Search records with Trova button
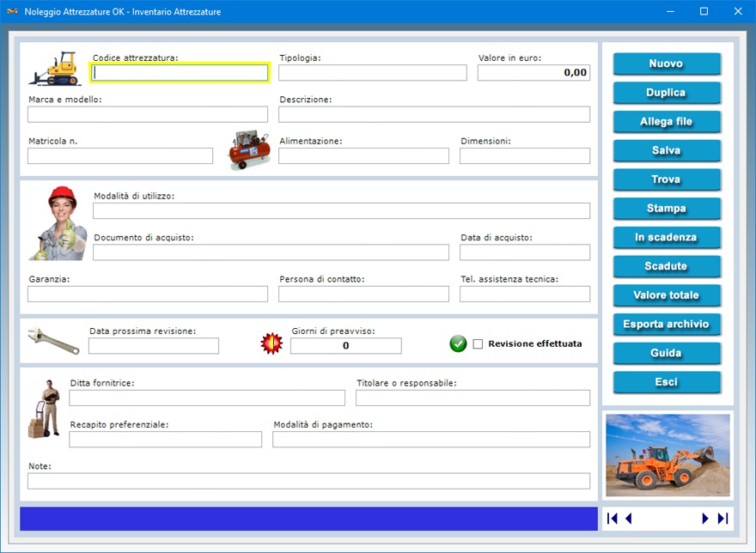 (x=667, y=179)
